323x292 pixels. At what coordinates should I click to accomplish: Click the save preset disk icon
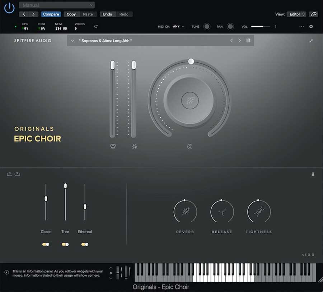tap(248, 40)
